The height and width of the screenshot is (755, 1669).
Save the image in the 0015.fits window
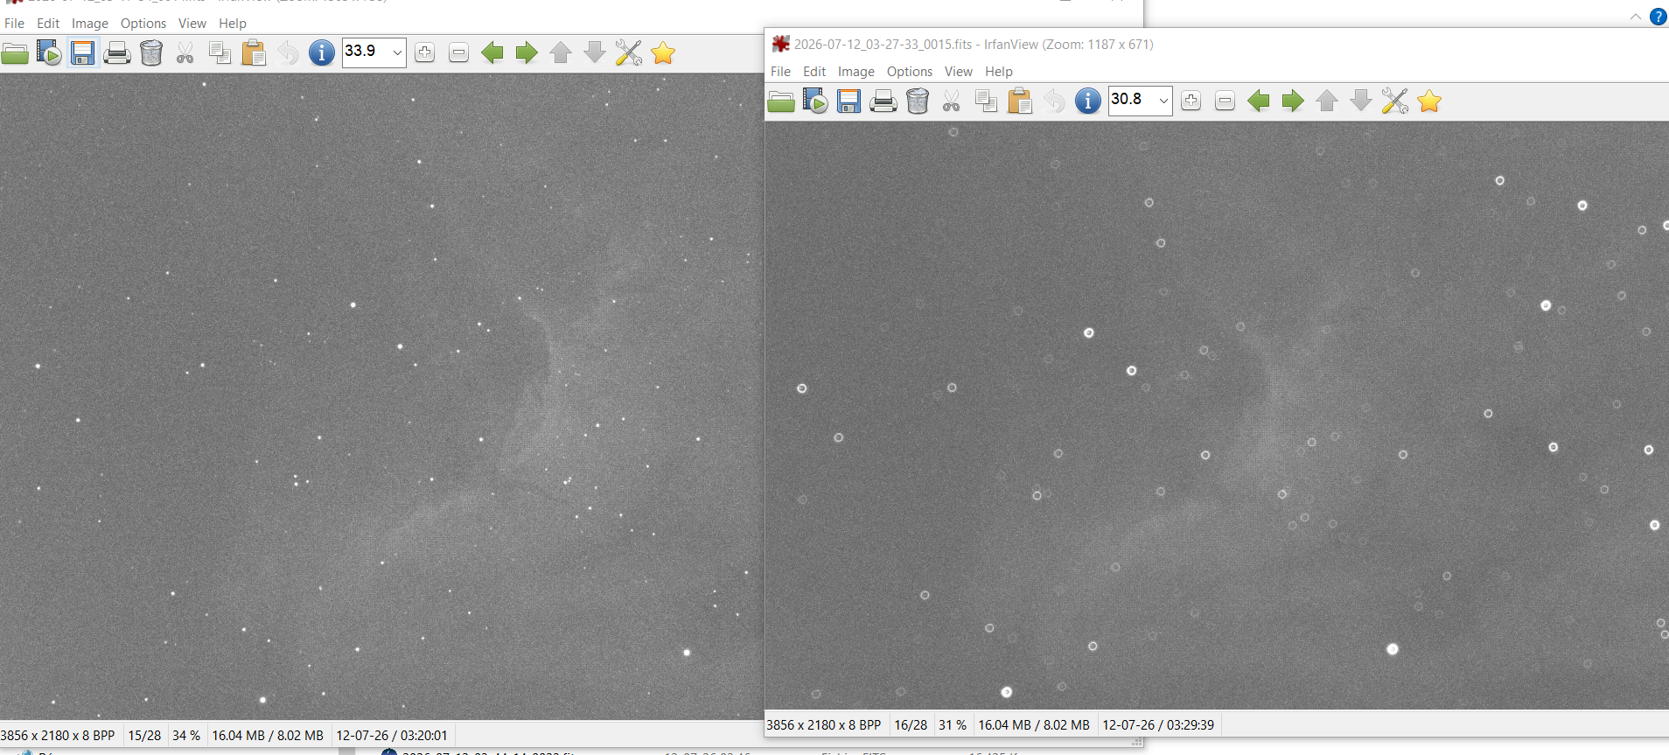(x=849, y=101)
